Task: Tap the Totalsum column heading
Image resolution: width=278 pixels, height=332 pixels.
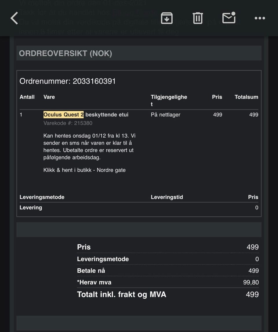Action: pyautogui.click(x=246, y=97)
